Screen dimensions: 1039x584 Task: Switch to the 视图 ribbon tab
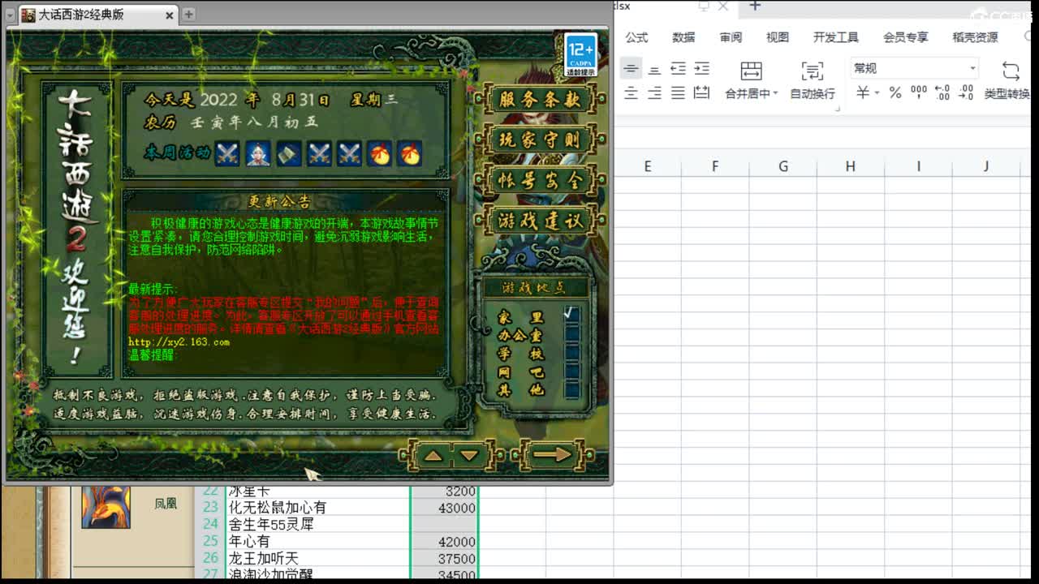pos(778,37)
